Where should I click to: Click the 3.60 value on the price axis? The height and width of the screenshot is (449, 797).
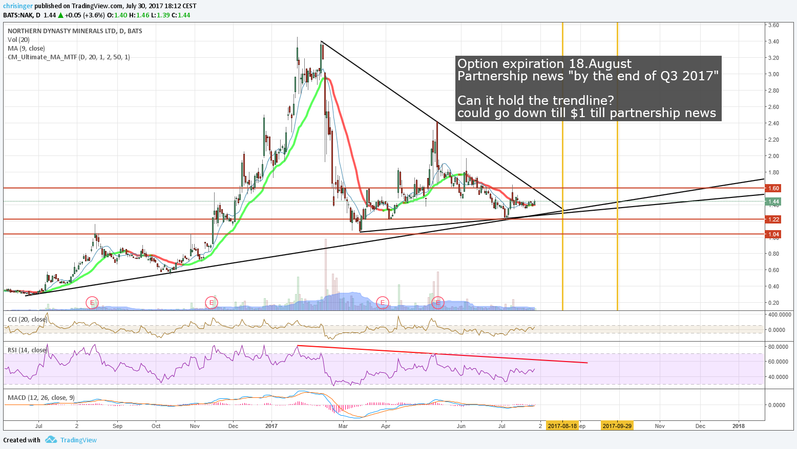tap(773, 25)
